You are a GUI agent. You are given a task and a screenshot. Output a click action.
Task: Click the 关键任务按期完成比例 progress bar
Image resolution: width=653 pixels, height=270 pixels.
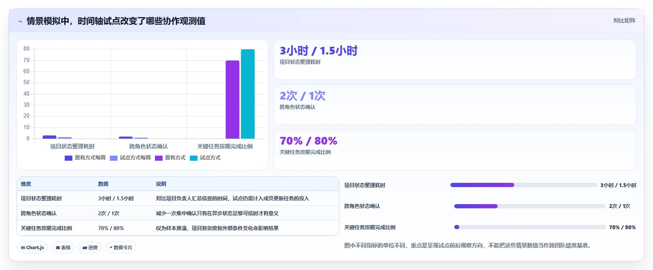530,227
